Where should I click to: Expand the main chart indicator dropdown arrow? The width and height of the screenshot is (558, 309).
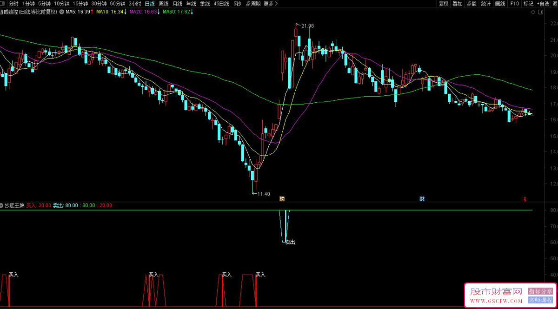click(62, 12)
